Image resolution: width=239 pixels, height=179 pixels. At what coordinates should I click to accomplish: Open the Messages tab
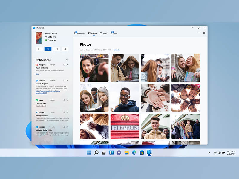[80, 33]
